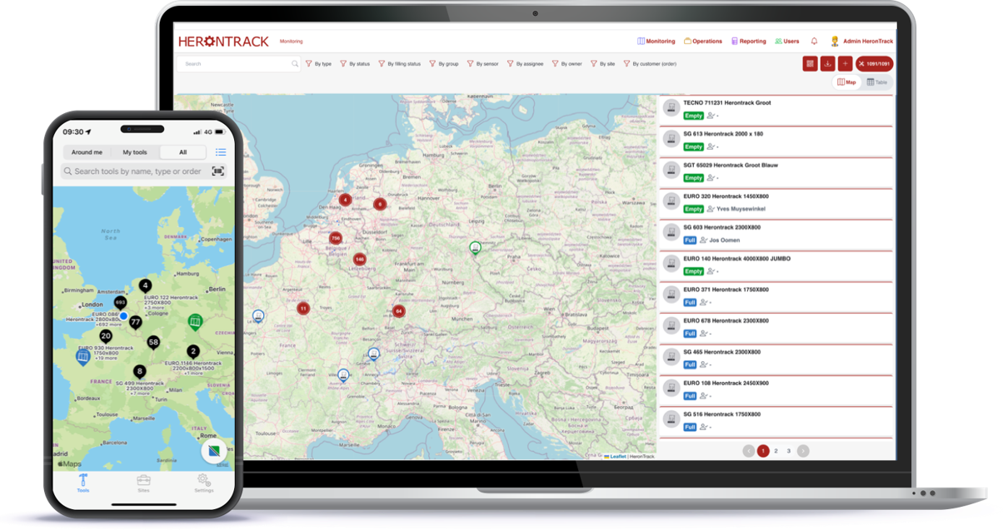Screen dimensions: 1003x530
Task: Select All tab on phone
Action: point(182,152)
